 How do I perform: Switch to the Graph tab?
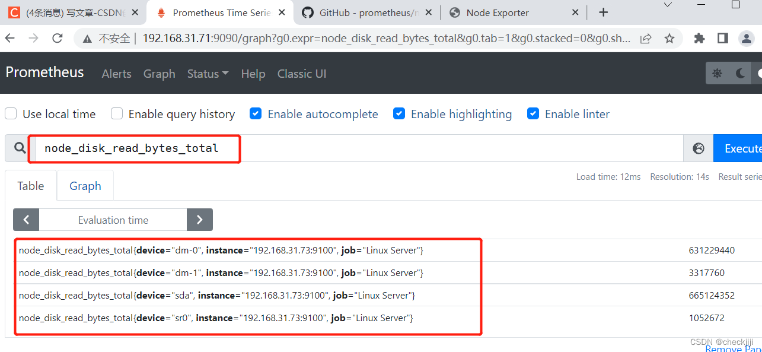point(85,185)
